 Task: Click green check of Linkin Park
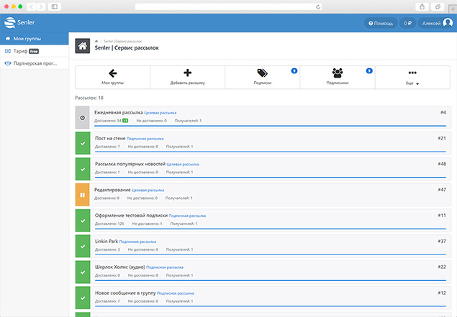click(x=83, y=247)
